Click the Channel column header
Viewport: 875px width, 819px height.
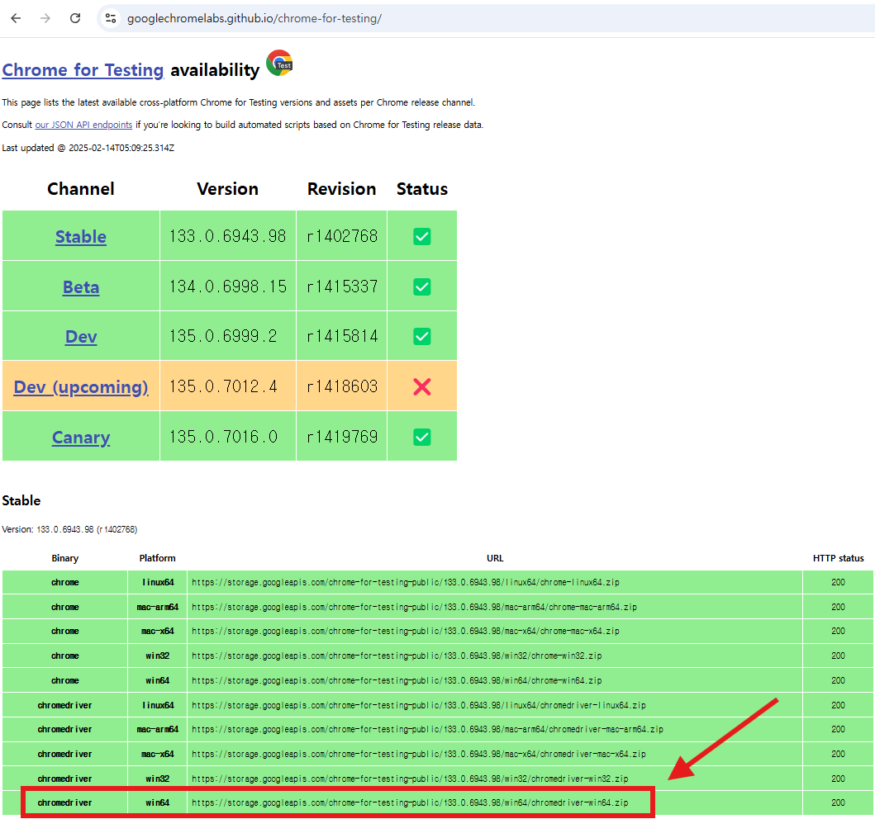tap(81, 189)
